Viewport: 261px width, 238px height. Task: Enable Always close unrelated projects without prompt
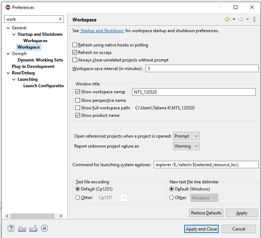pyautogui.click(x=75, y=60)
